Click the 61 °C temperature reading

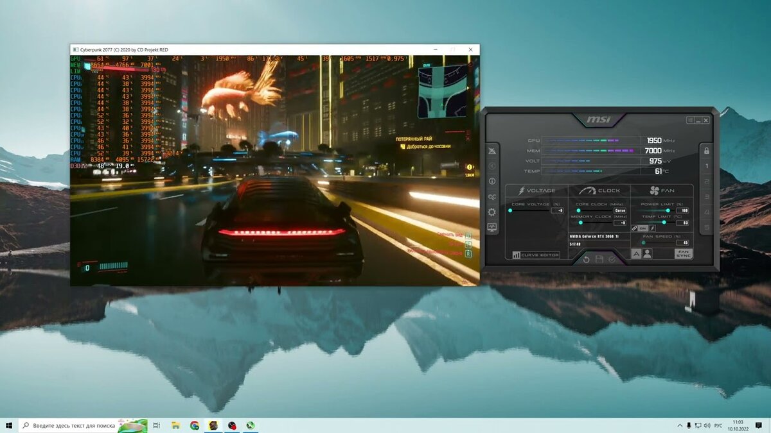(659, 171)
